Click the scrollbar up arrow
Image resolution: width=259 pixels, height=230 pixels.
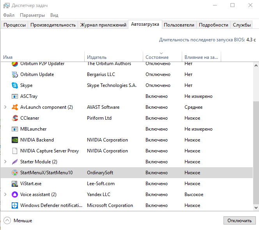(x=256, y=65)
